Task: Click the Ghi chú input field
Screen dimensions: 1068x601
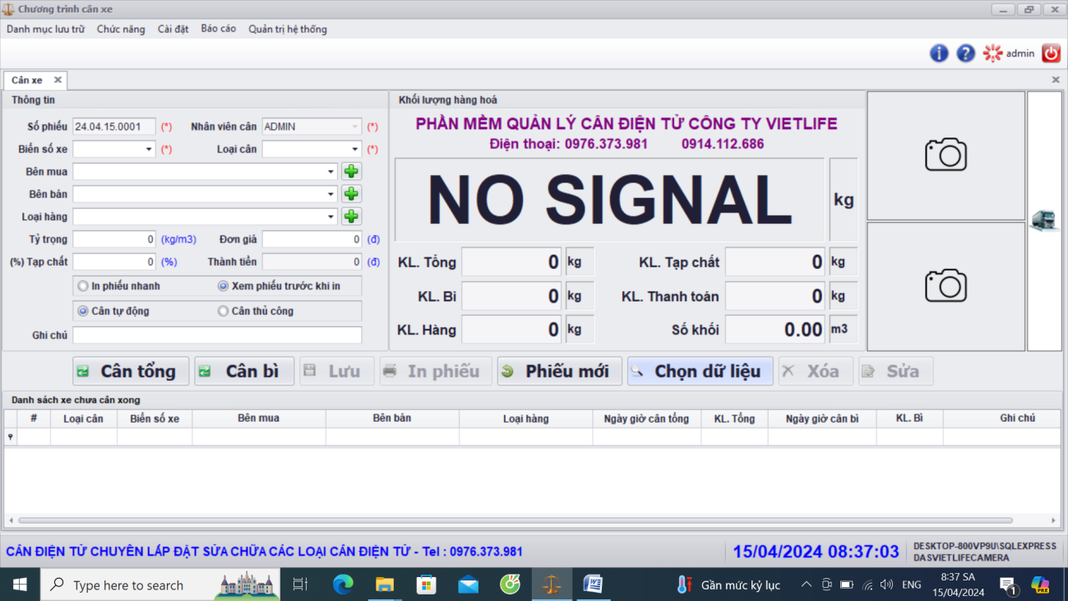Action: pyautogui.click(x=217, y=335)
